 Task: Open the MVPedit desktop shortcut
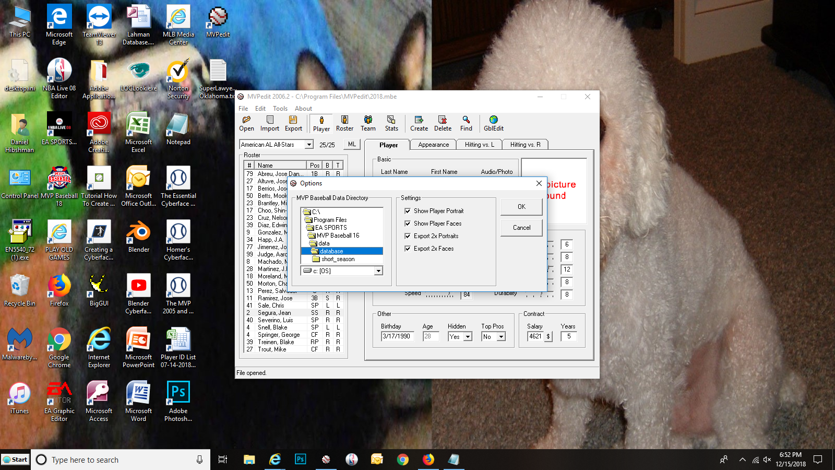pos(218,22)
